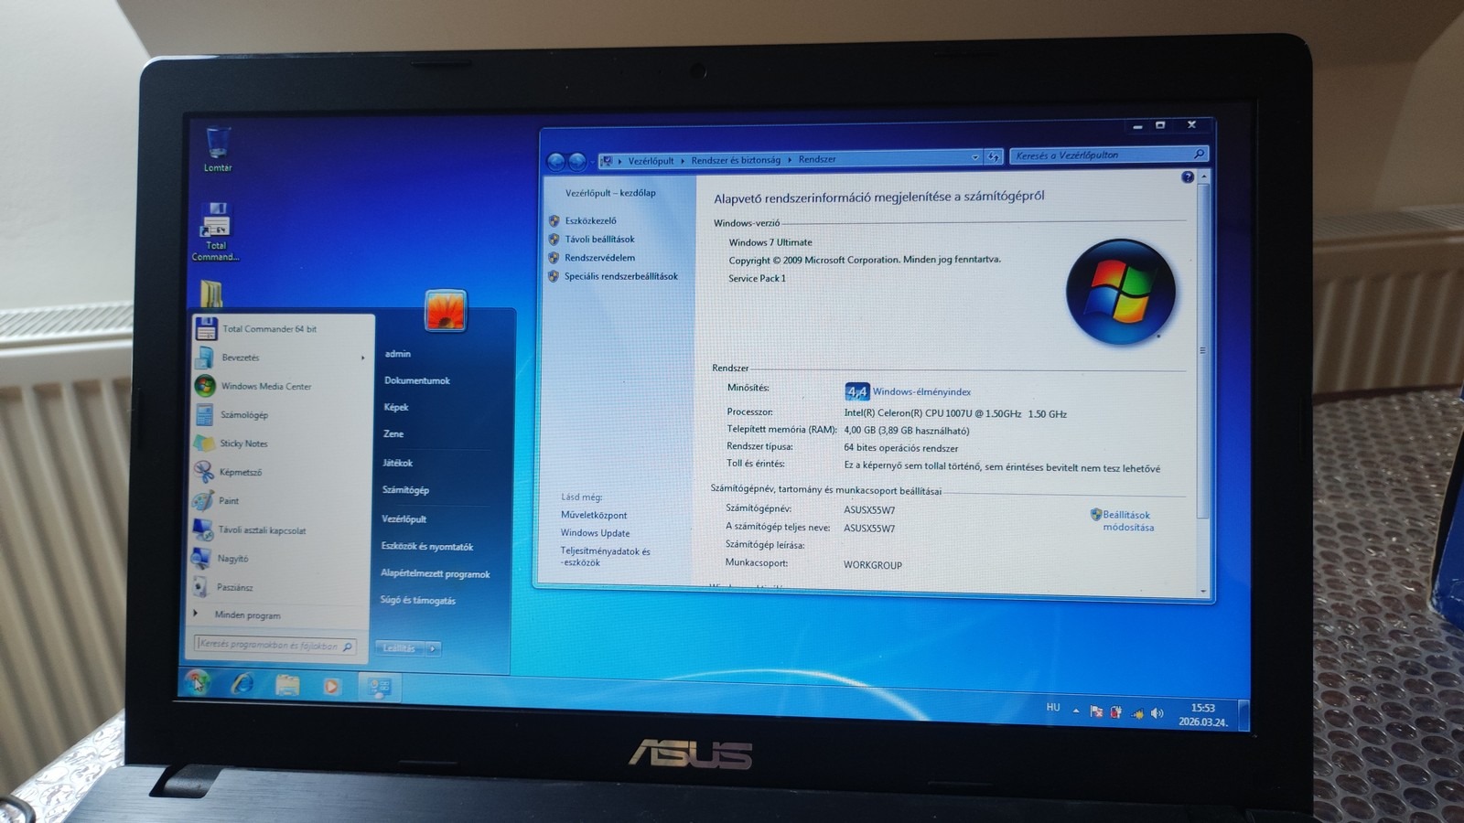Click the Windows Start orb on the taskbar

[x=197, y=681]
